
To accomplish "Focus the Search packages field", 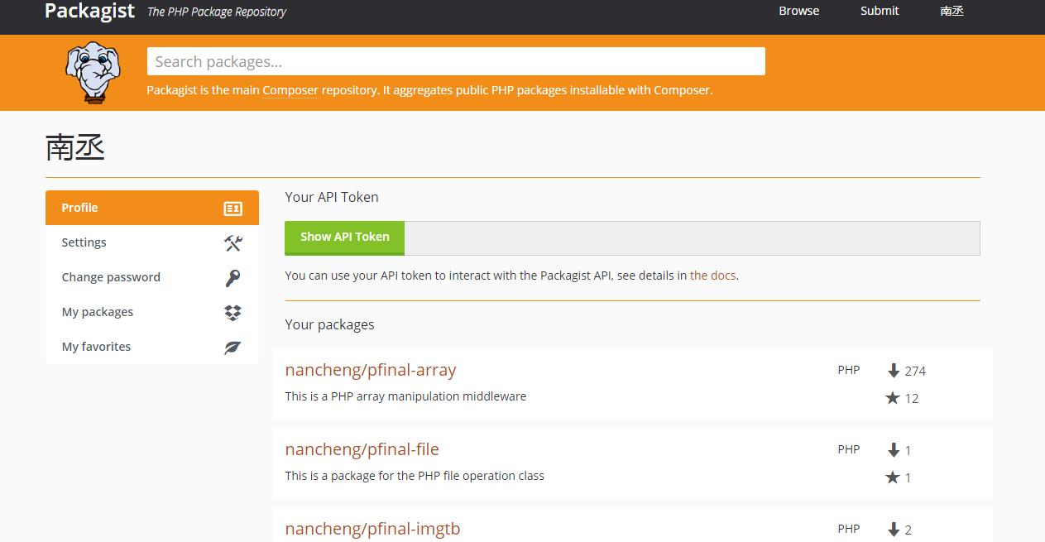I will point(456,61).
